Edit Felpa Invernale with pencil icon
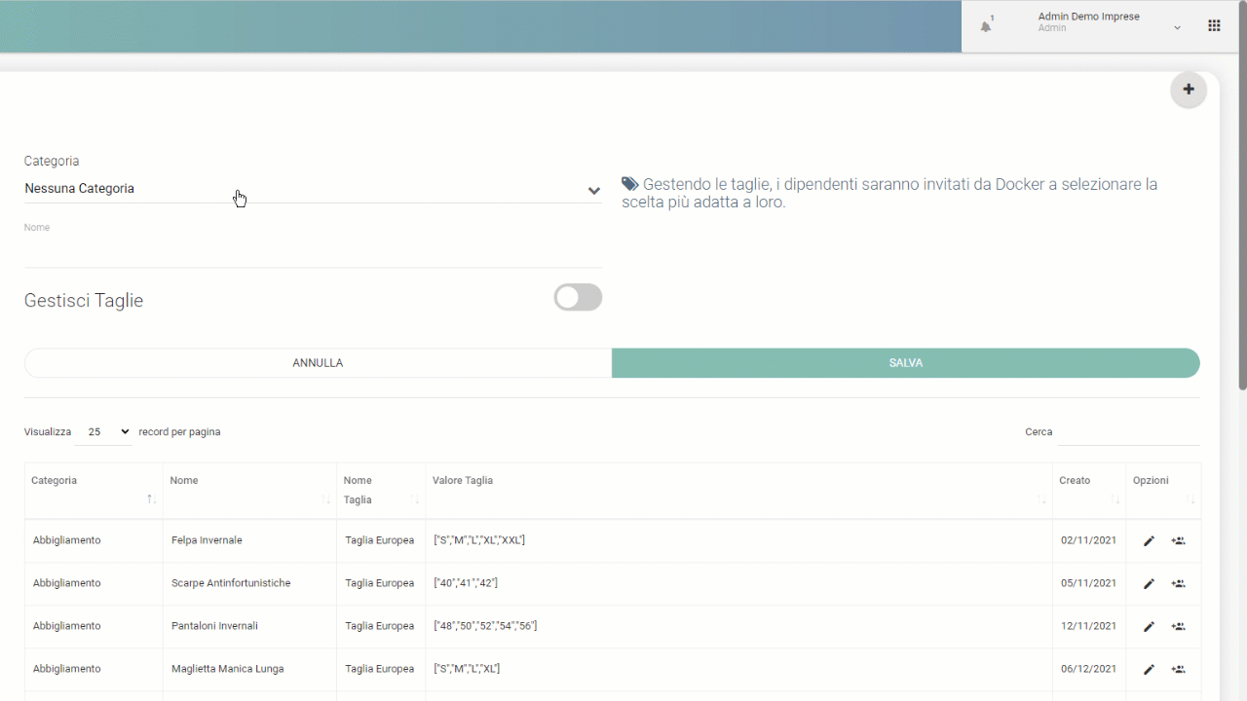The image size is (1247, 701). coord(1149,540)
